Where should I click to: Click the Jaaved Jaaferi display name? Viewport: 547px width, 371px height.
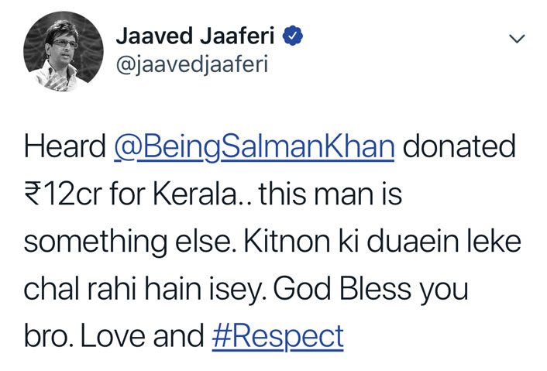click(195, 36)
